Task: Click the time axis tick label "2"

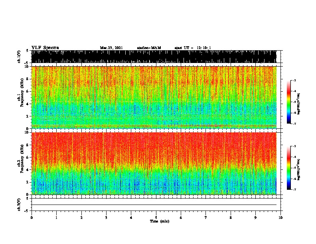Action: 81,218
